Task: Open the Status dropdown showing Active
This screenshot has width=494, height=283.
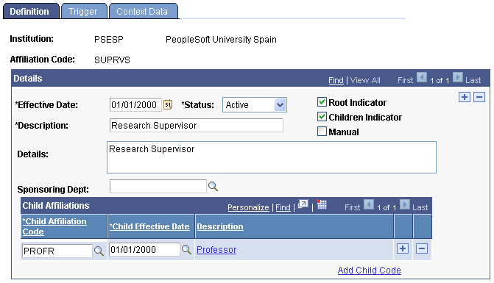Action: tap(255, 104)
